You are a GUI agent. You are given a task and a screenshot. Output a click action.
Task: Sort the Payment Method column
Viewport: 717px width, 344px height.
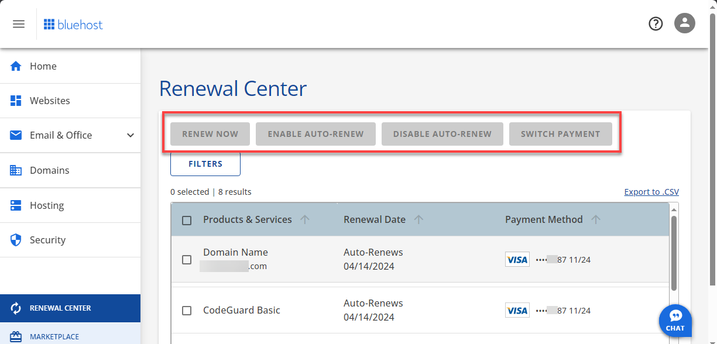(x=596, y=219)
